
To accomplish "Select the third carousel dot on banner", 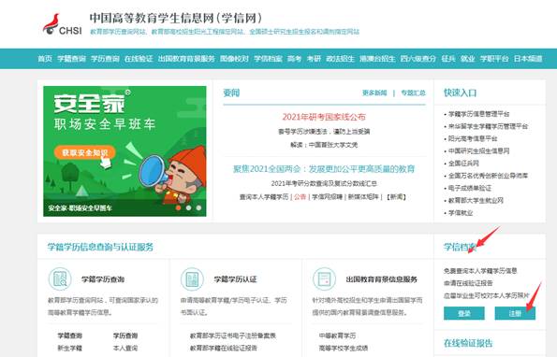I will point(198,207).
